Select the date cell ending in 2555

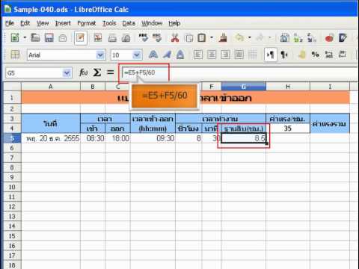point(51,138)
